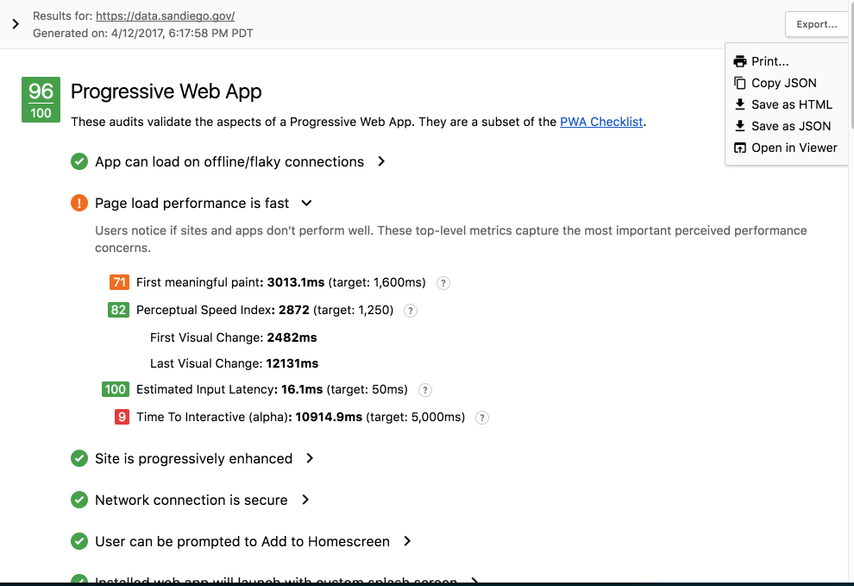Screen dimensions: 854x586
Task: Expand Site is progressively enhanced audit
Action: click(x=310, y=458)
